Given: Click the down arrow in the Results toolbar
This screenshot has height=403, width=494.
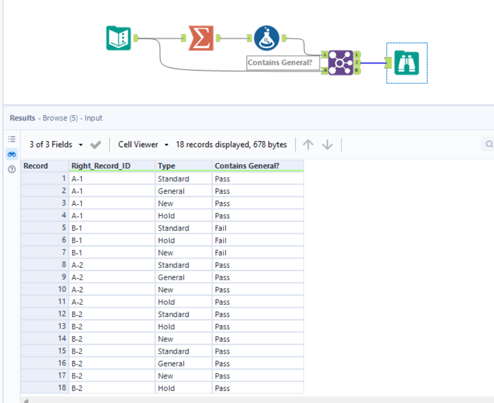Looking at the screenshot, I should pos(327,144).
